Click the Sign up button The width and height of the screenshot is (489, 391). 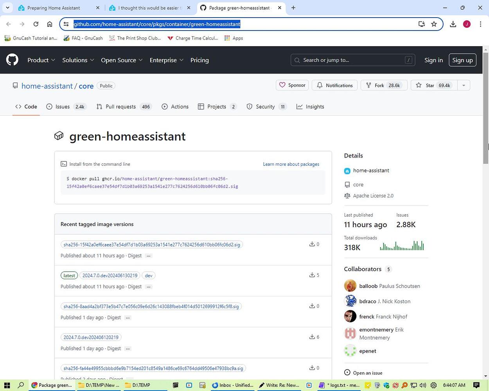point(462,60)
